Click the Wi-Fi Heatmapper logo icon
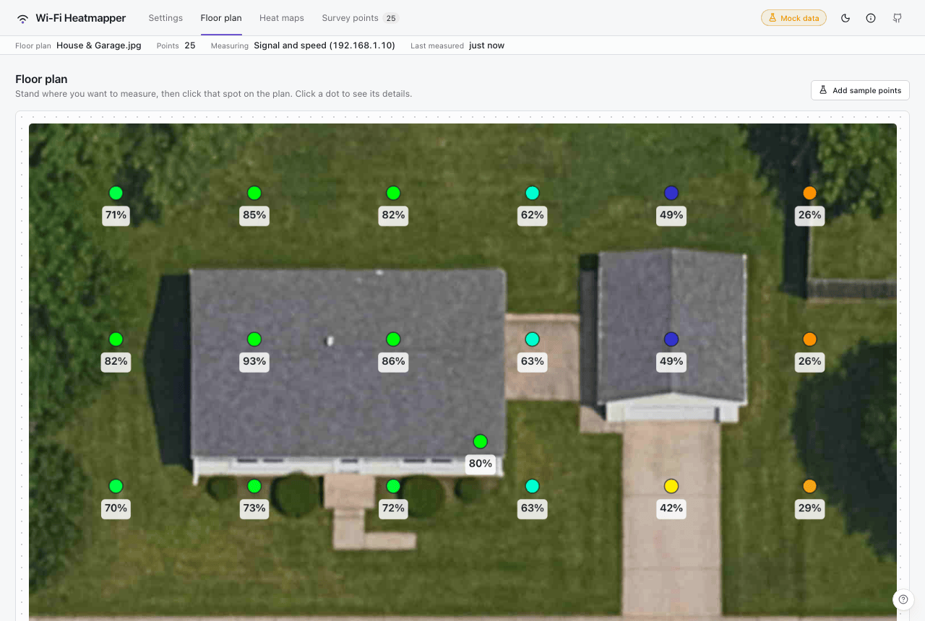 23,18
